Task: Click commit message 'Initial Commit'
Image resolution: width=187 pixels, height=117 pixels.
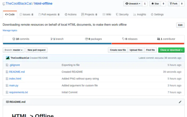Action: tap(70, 92)
